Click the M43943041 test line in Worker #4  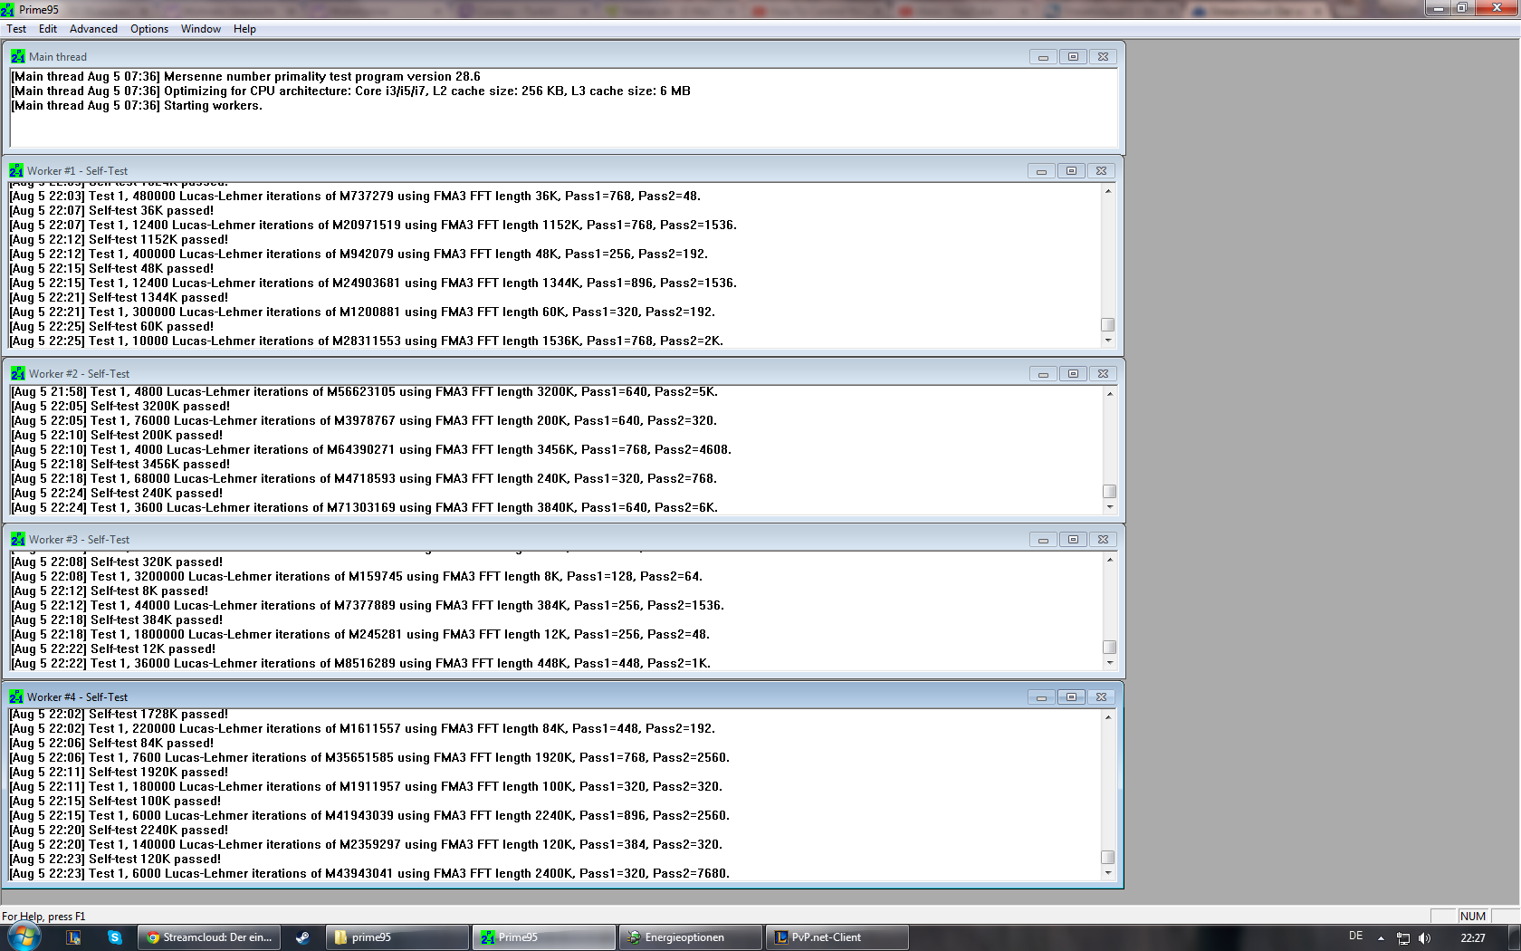pyautogui.click(x=369, y=874)
